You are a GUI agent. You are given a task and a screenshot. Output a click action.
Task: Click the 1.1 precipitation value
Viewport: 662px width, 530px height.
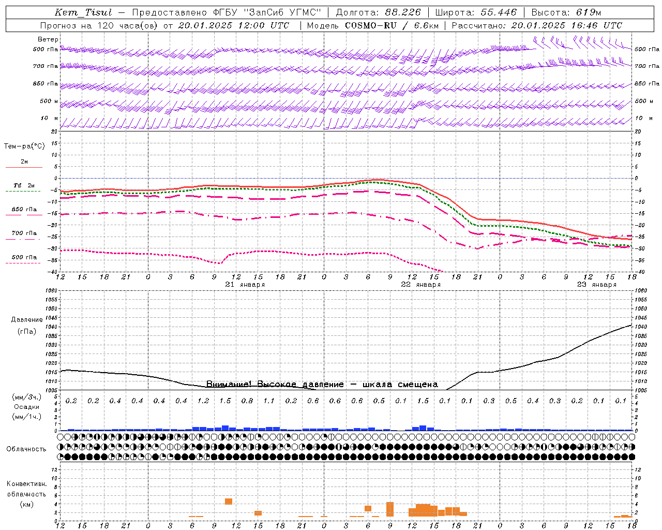click(269, 401)
